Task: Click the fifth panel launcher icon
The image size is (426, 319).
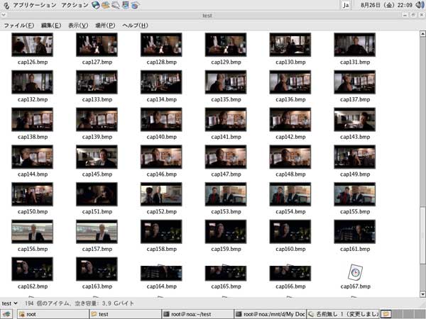Action: tap(135, 5)
